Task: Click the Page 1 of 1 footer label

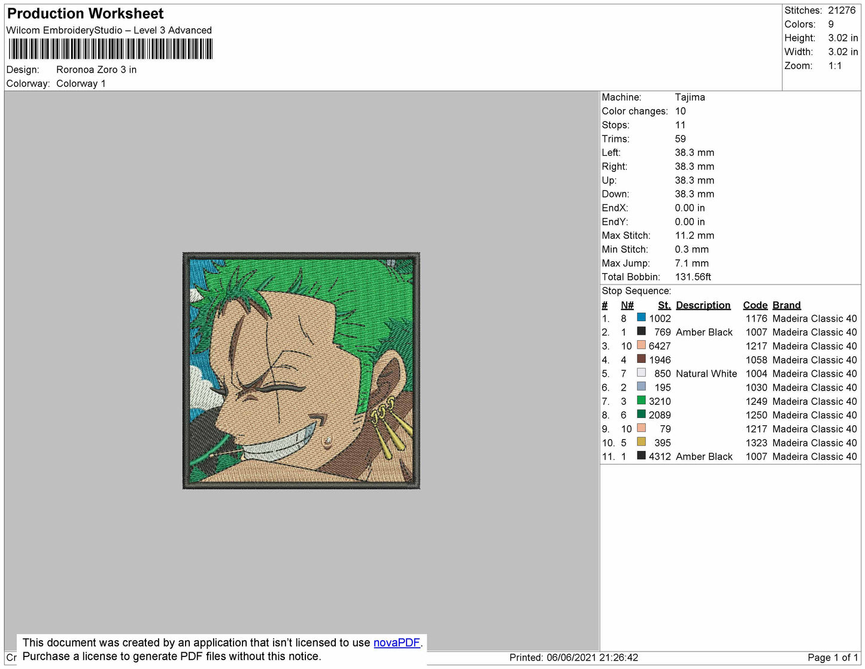Action: [x=833, y=657]
